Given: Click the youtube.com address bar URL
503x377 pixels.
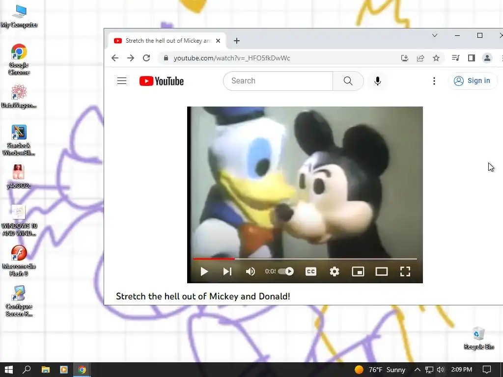Looking at the screenshot, I should click(232, 58).
